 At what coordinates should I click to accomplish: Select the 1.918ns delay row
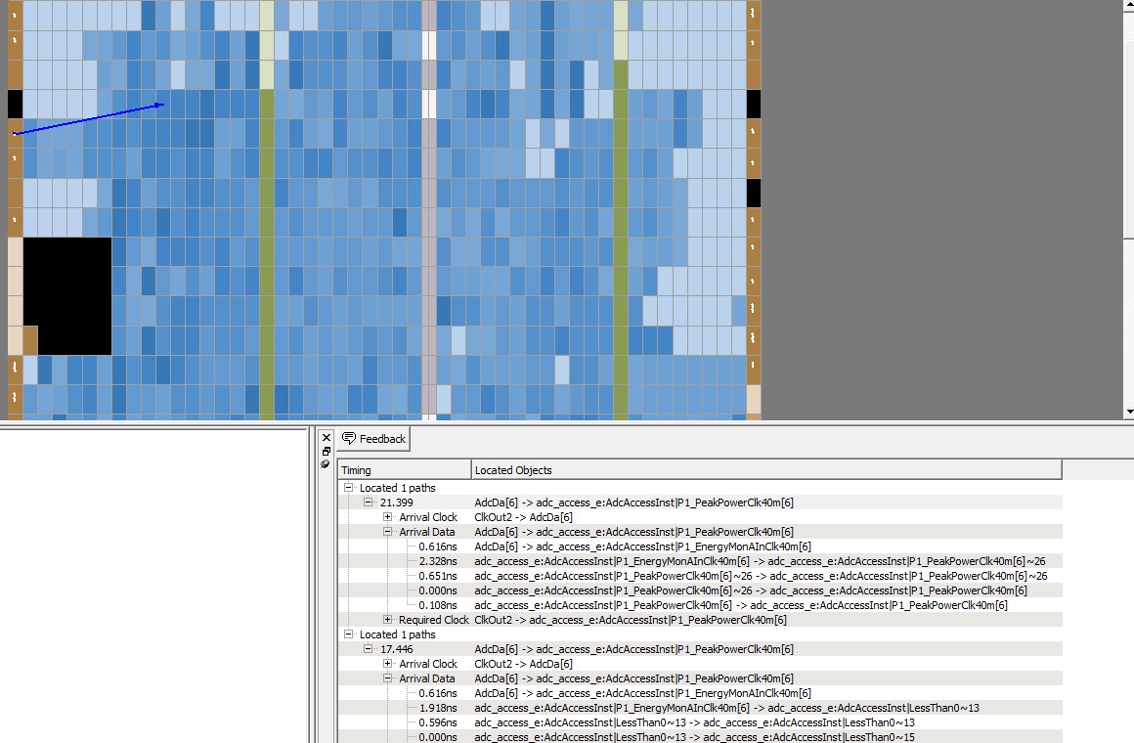coord(438,708)
